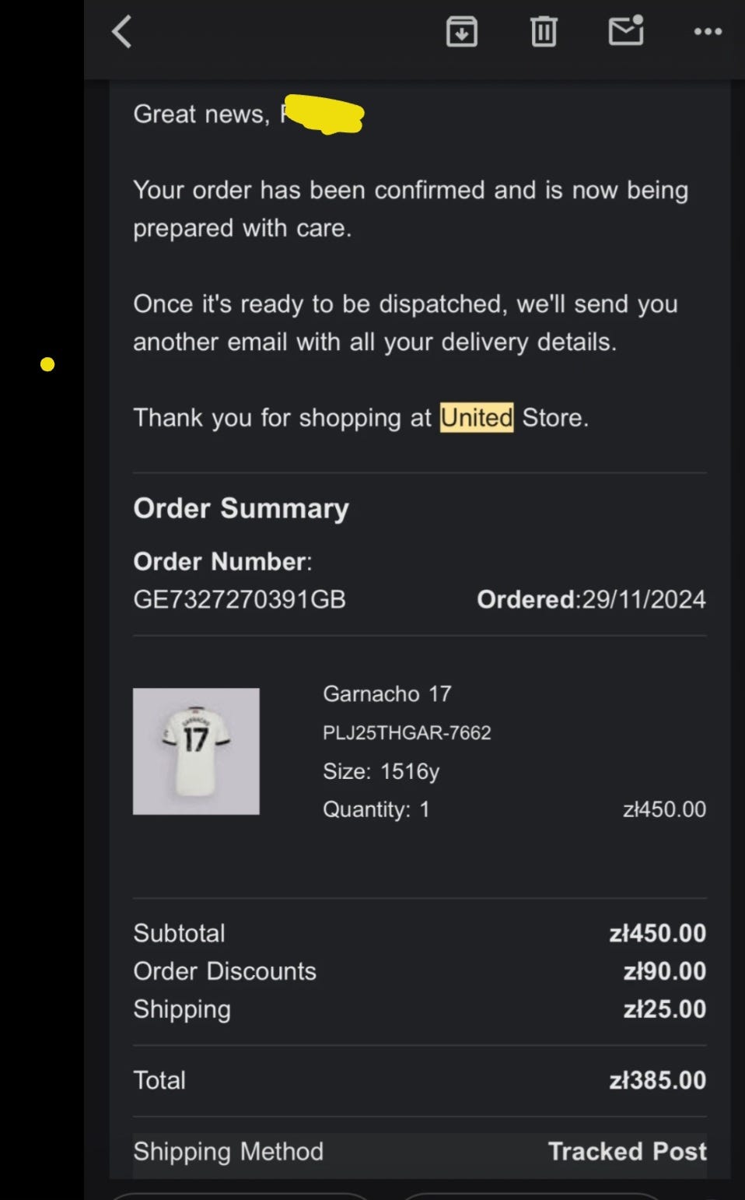Tap the highlighted word United
The height and width of the screenshot is (1200, 745).
(477, 417)
